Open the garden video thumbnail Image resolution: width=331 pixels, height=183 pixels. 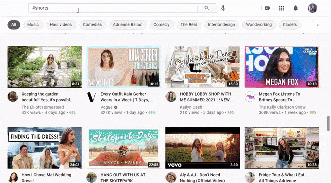[x=45, y=67]
